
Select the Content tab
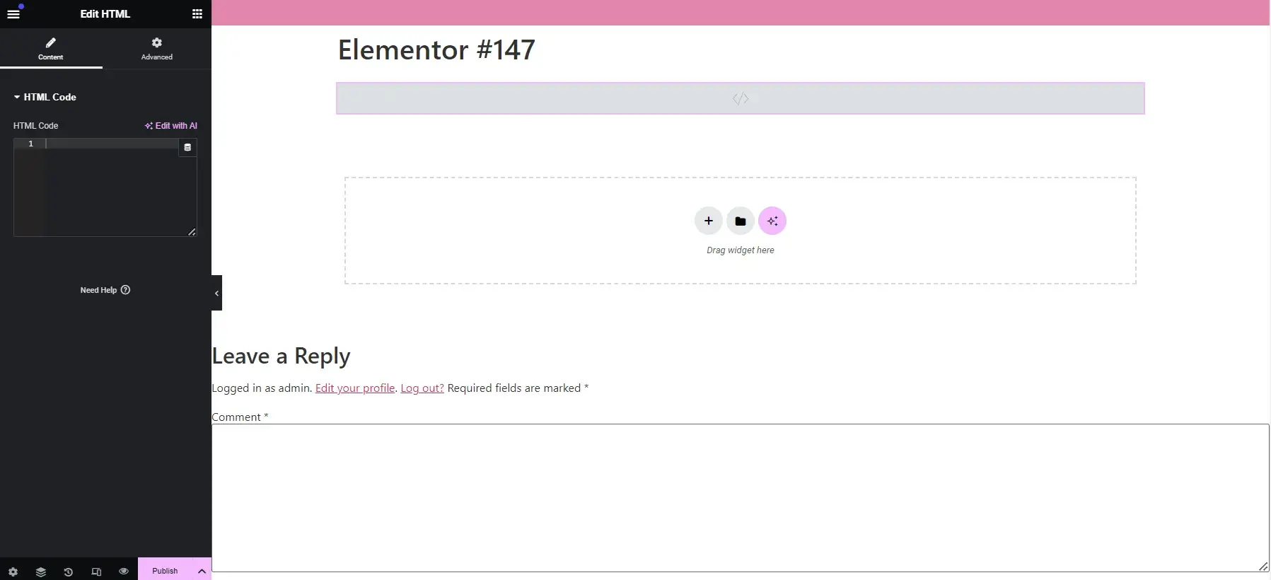pos(51,48)
